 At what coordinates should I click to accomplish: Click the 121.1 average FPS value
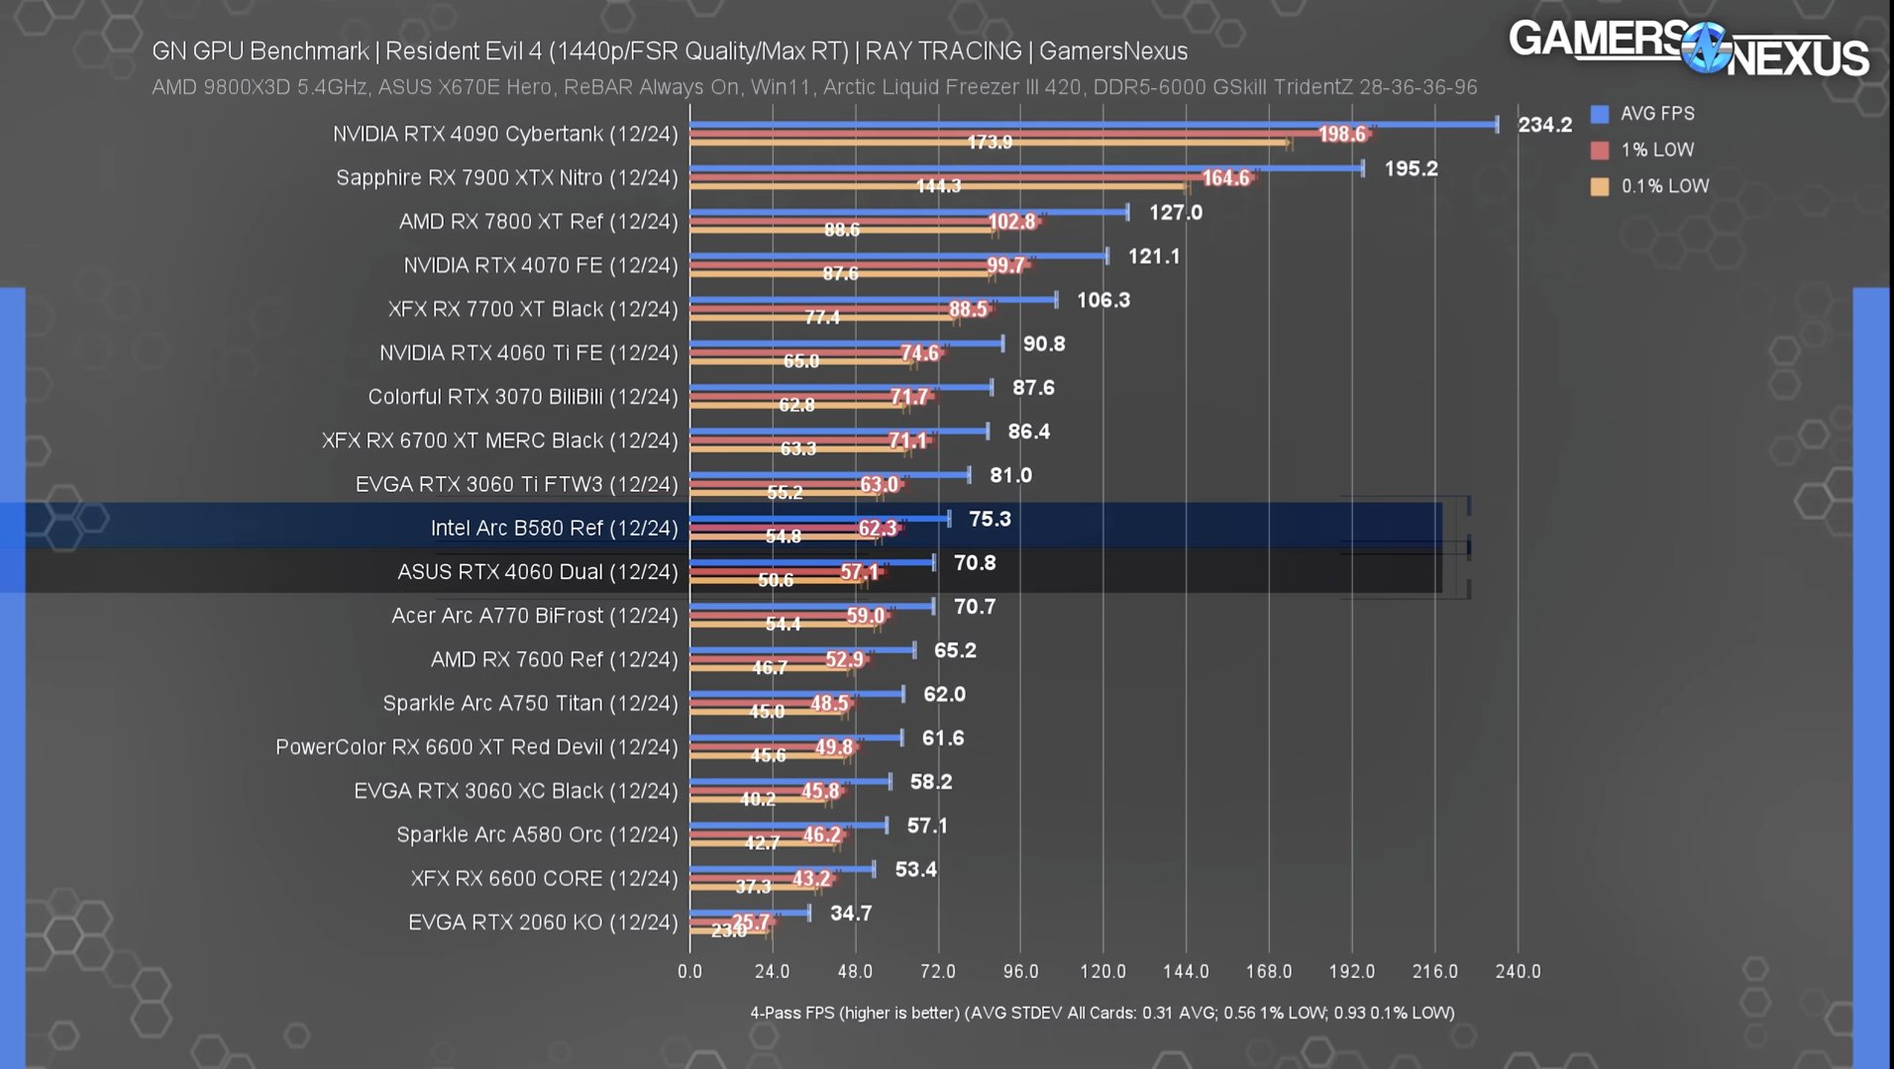[1155, 256]
